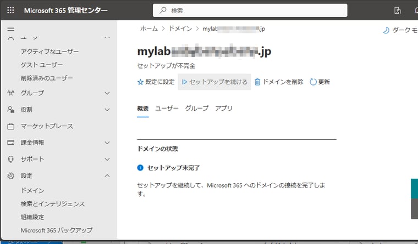Viewport: 418px width, 244px height.
Task: Expand the サポート chevron
Action: pos(107,160)
